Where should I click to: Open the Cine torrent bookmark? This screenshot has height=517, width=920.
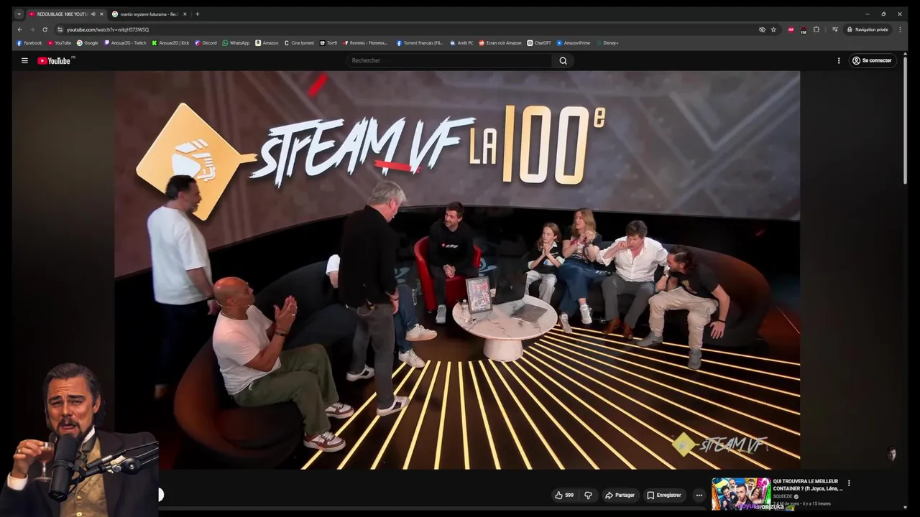click(299, 43)
